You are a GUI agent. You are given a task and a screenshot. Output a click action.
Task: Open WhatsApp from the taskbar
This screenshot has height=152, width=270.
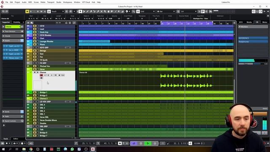[72, 149]
